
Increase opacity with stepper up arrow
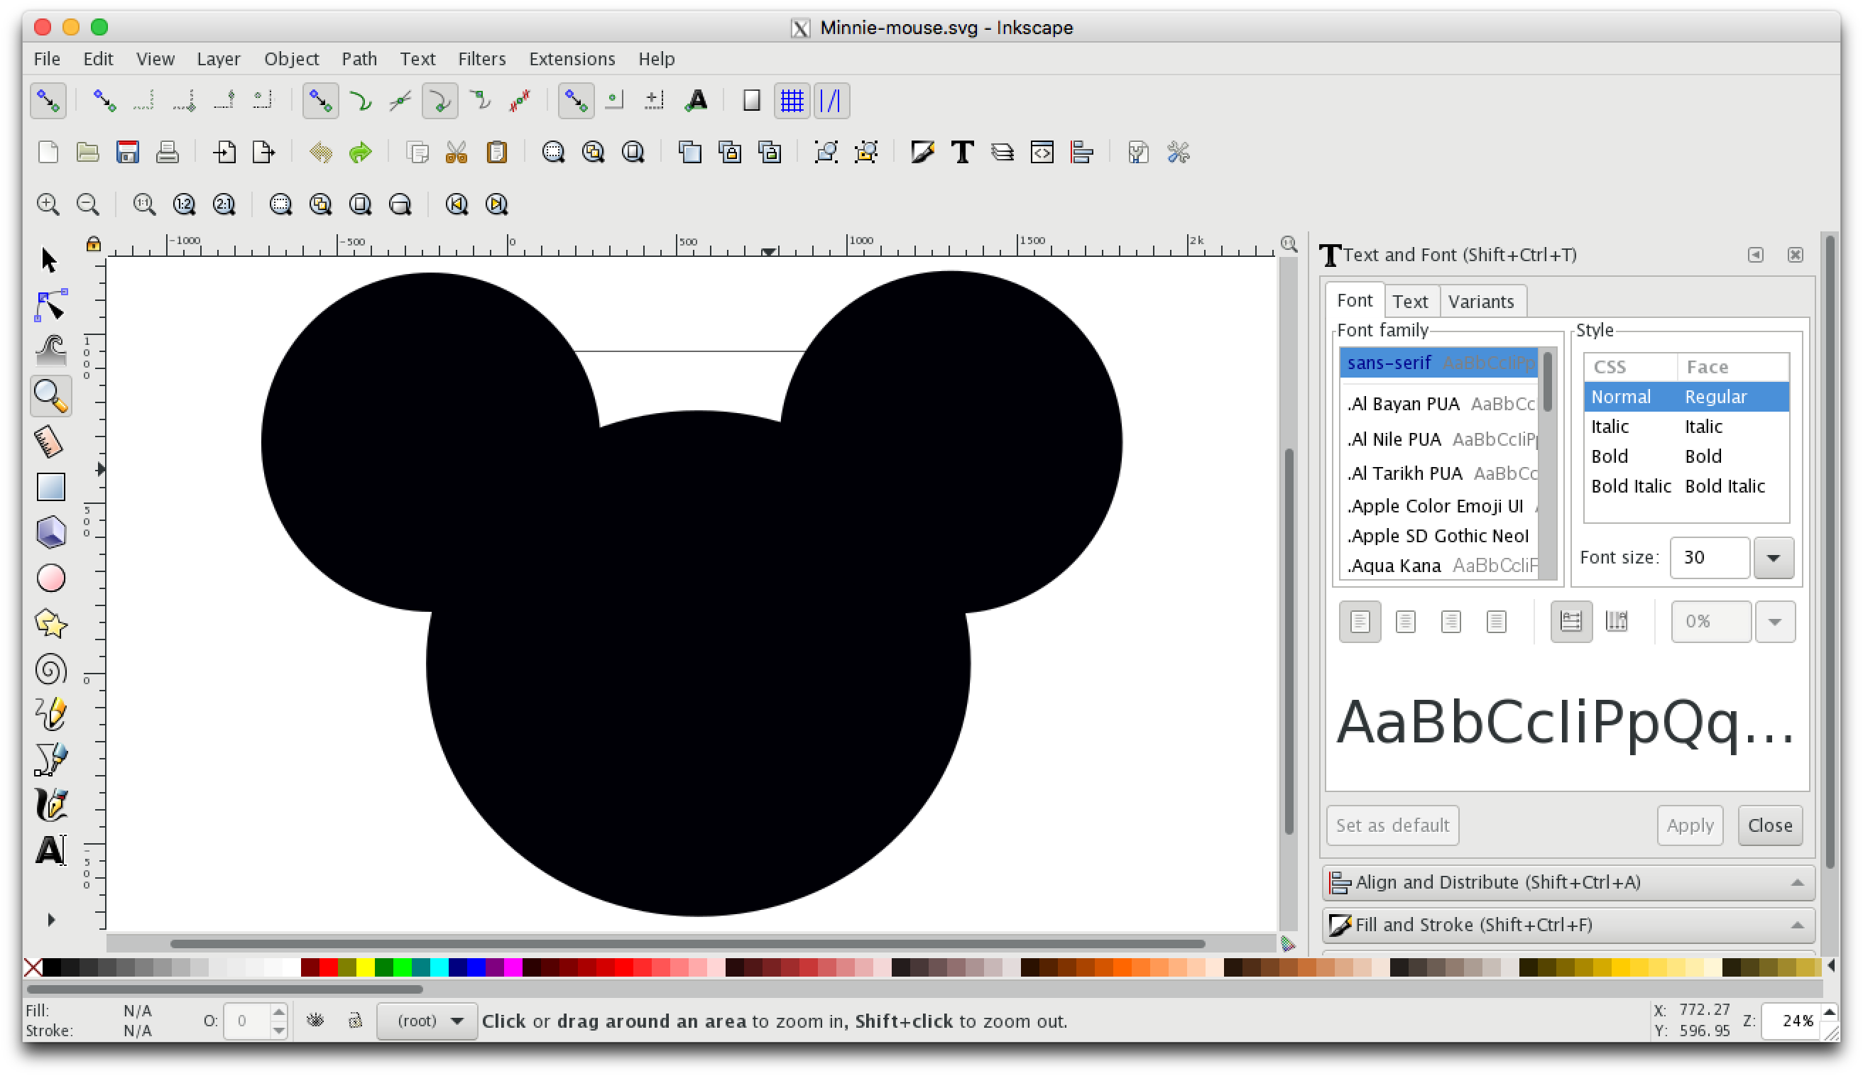(278, 1011)
